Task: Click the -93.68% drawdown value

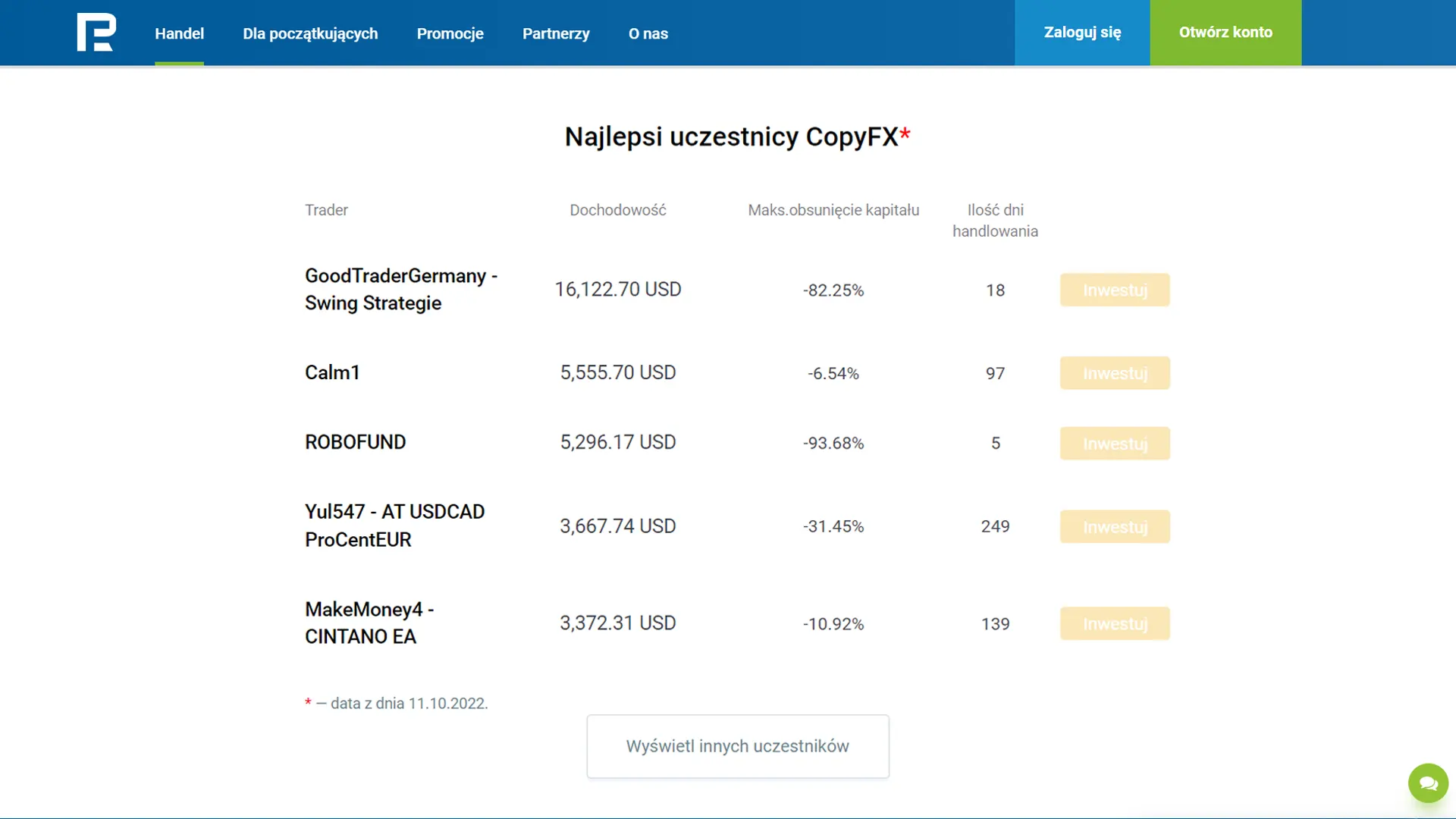Action: (x=833, y=443)
